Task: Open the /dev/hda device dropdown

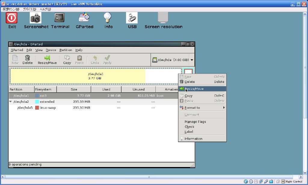Action: point(172,60)
